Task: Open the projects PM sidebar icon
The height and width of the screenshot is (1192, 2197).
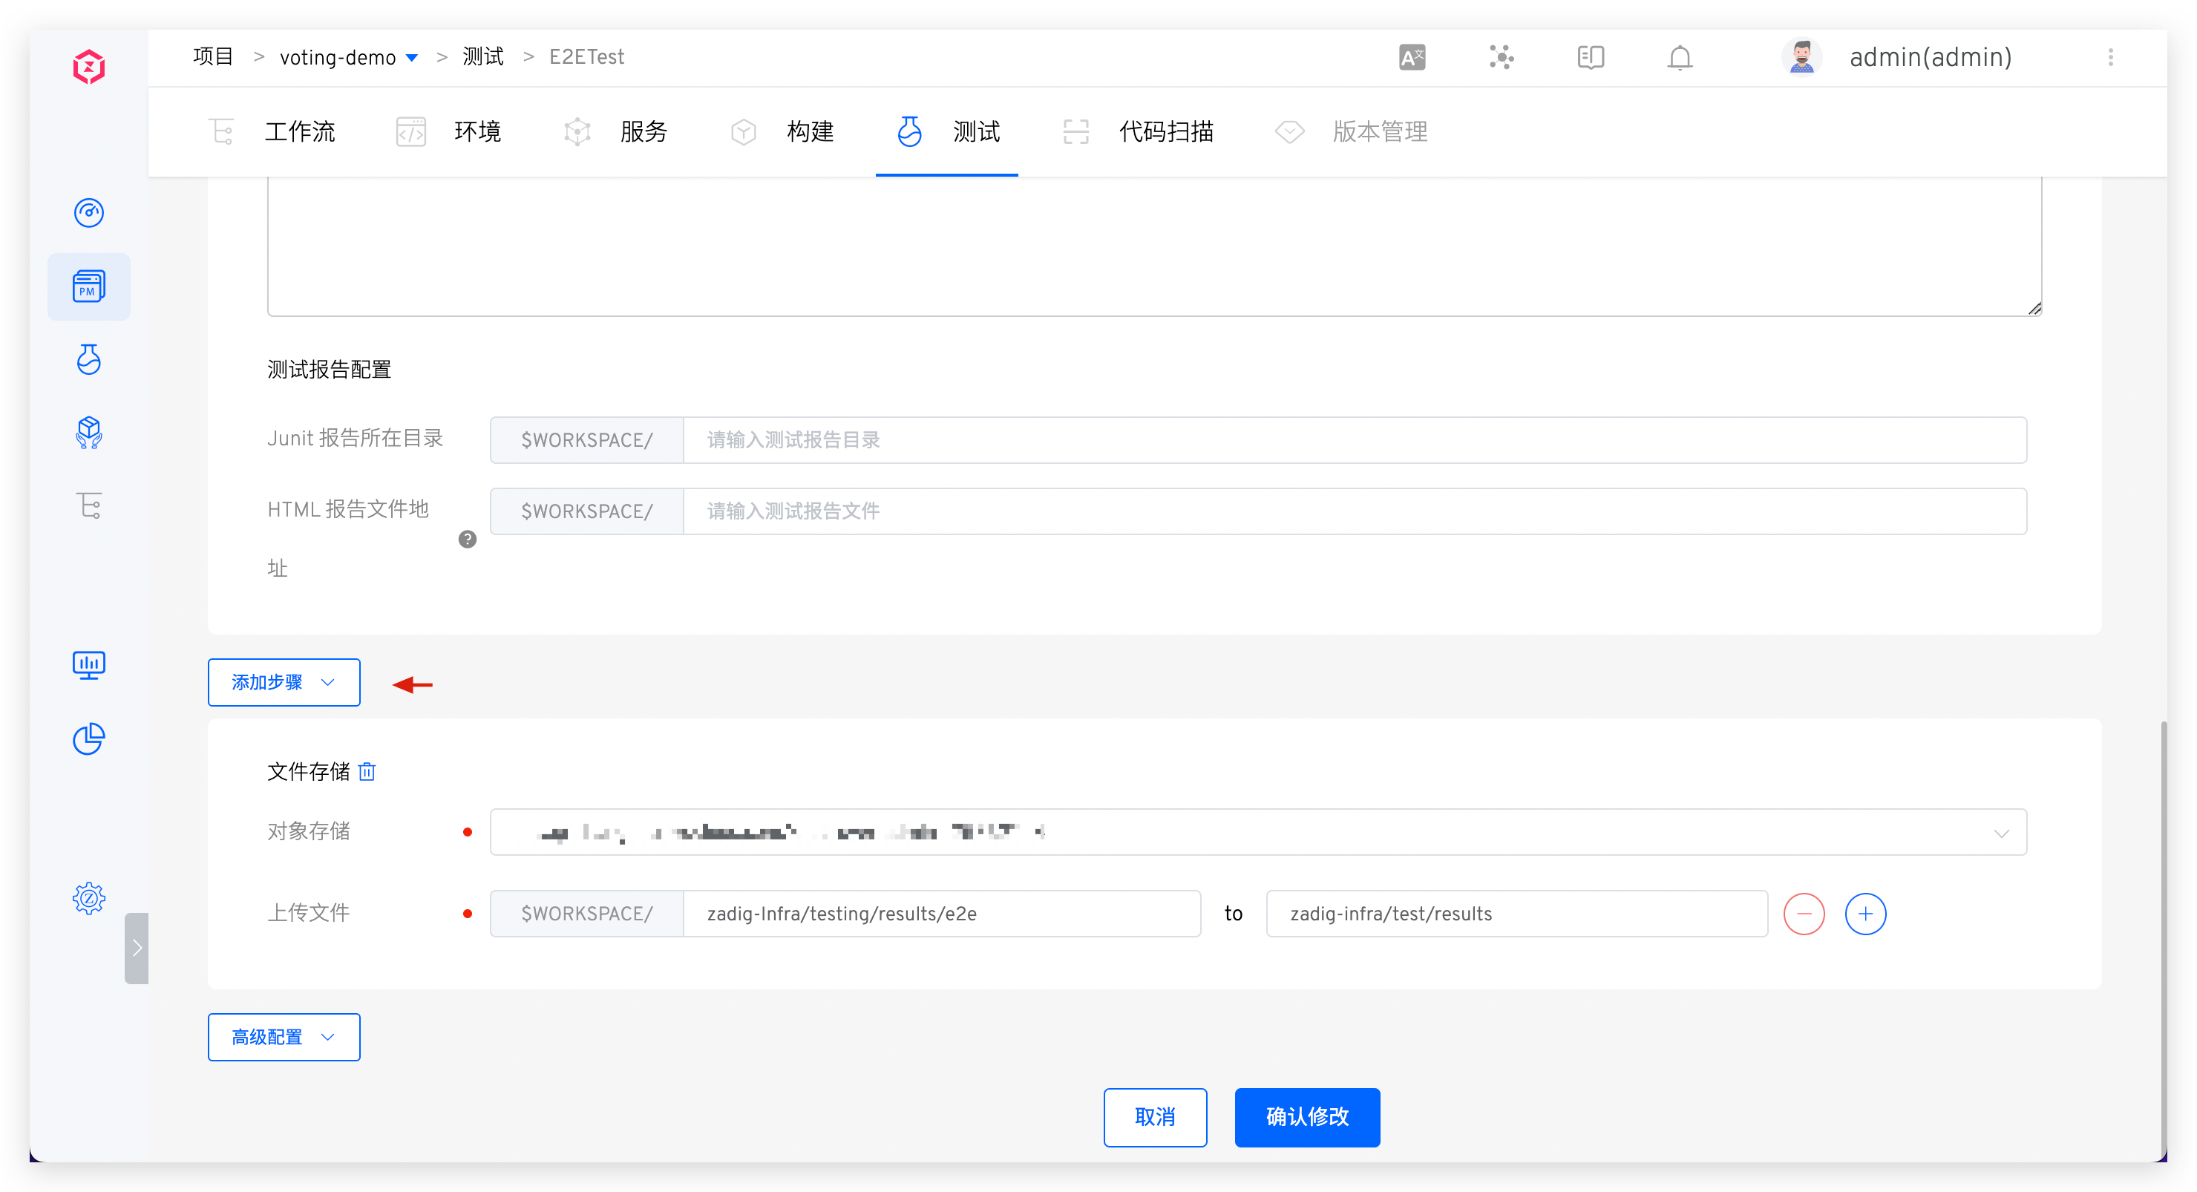Action: 89,286
